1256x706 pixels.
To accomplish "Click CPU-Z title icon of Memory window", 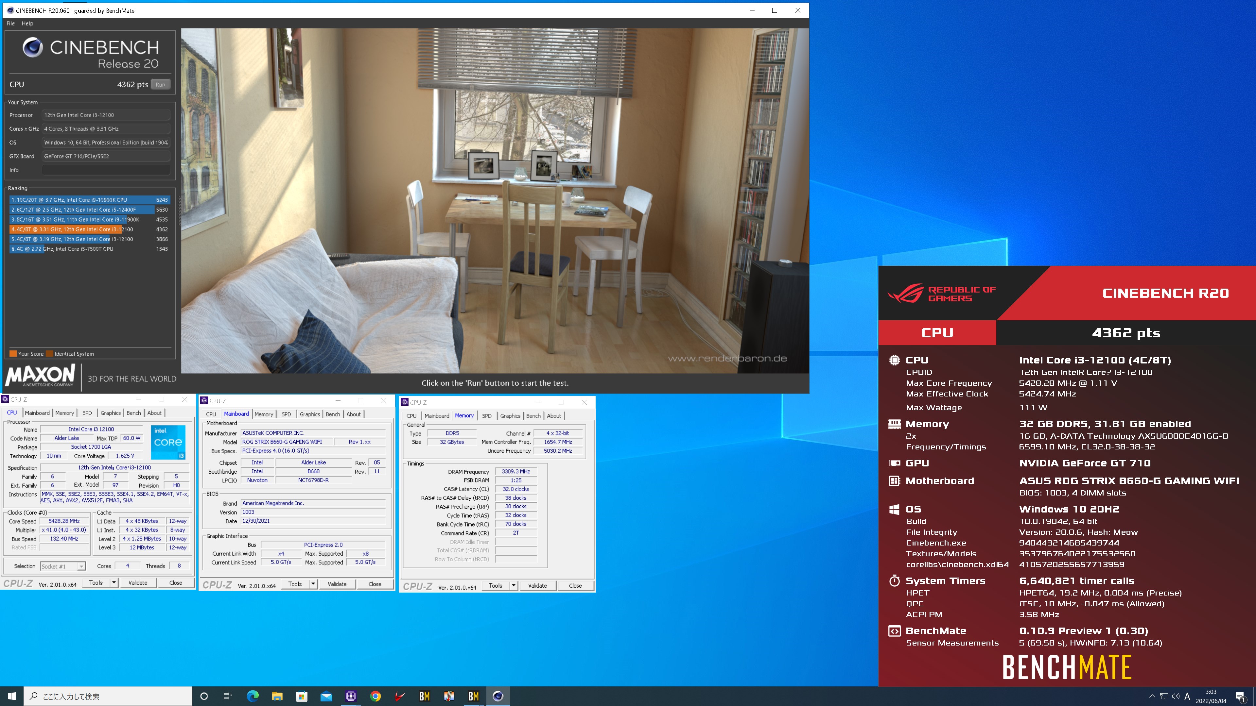I will coord(405,402).
